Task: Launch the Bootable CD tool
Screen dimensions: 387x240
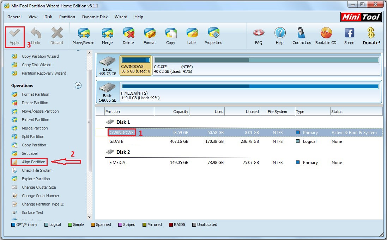Action: pos(326,37)
